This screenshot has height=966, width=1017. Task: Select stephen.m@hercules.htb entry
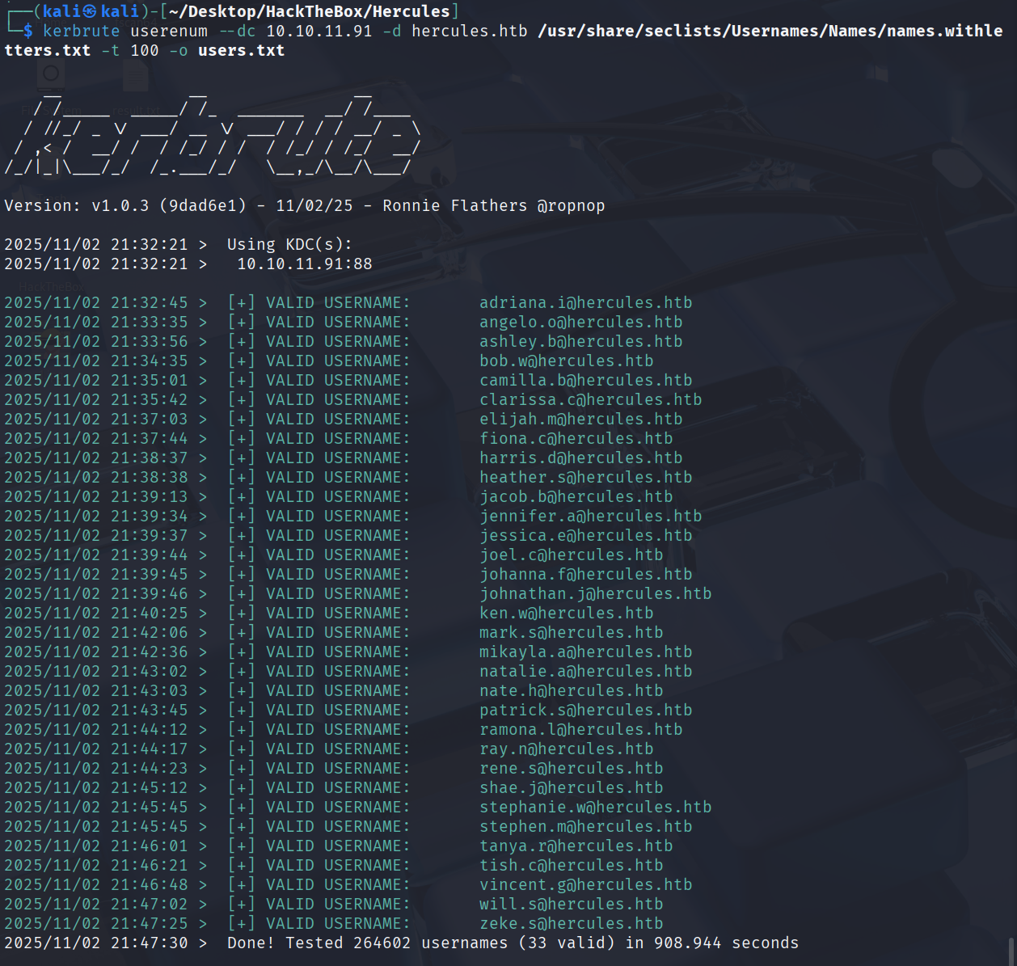pyautogui.click(x=585, y=827)
